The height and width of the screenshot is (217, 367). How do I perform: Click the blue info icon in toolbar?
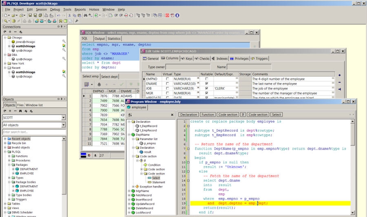(177, 15)
